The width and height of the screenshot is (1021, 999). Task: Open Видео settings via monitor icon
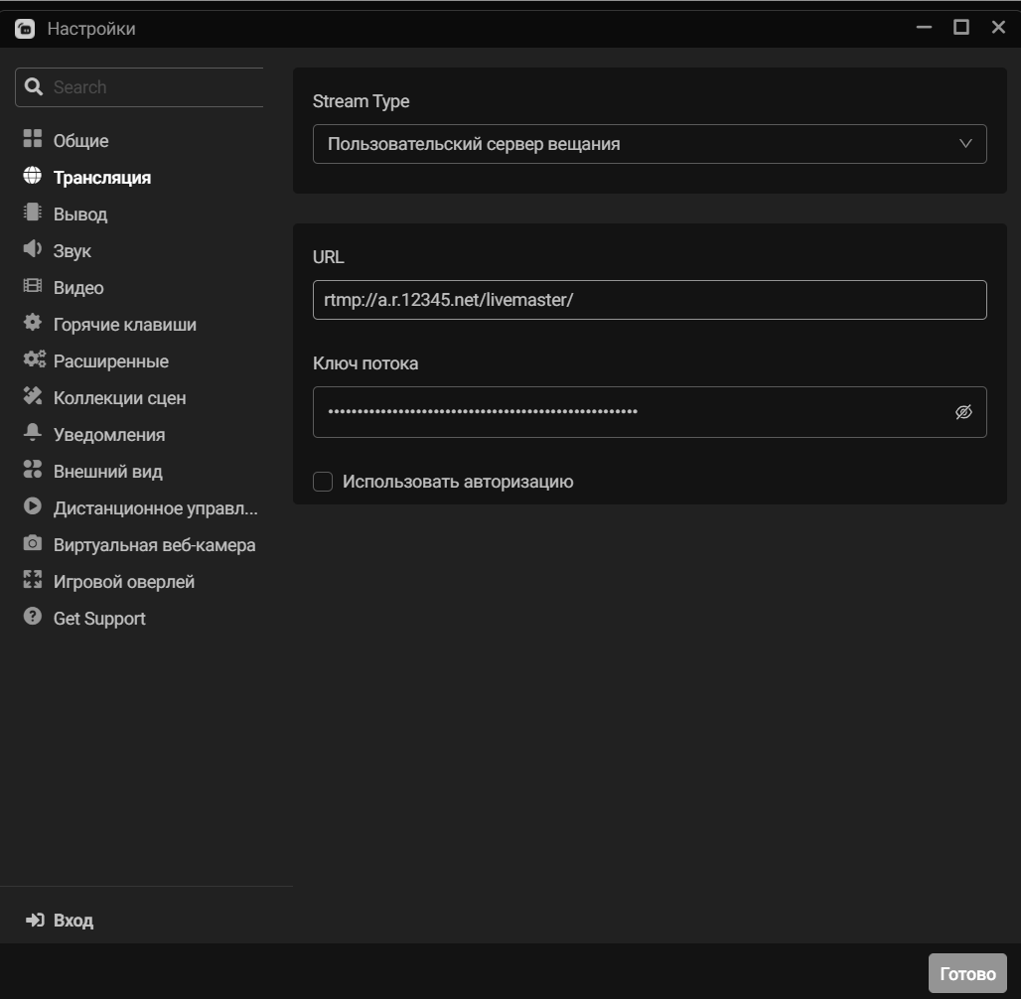pyautogui.click(x=34, y=287)
